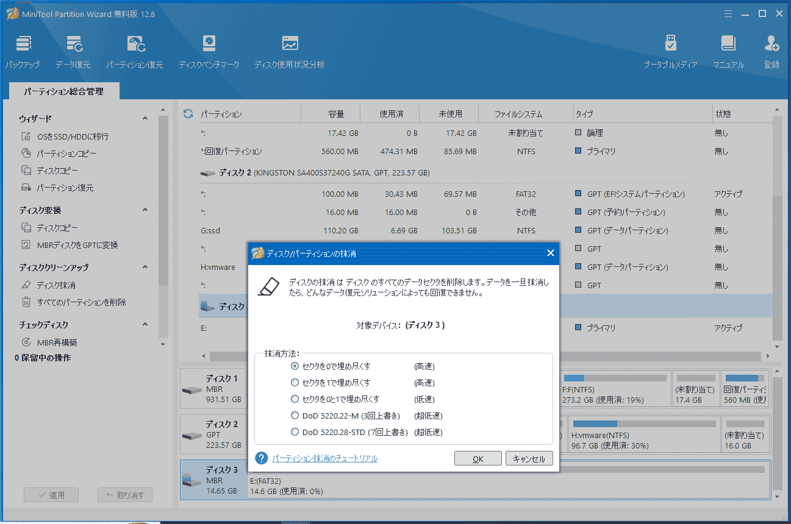Select ディスク 2 in disk map

click(x=213, y=435)
